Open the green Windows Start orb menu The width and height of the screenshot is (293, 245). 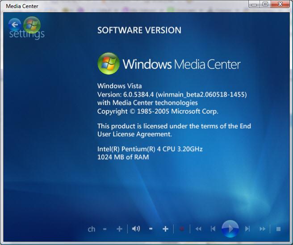(x=32, y=25)
